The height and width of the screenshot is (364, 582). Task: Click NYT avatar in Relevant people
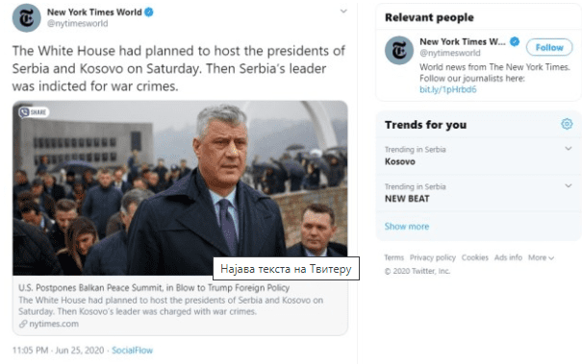point(399,50)
